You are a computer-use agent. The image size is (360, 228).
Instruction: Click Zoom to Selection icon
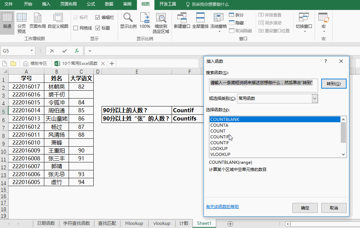(161, 18)
